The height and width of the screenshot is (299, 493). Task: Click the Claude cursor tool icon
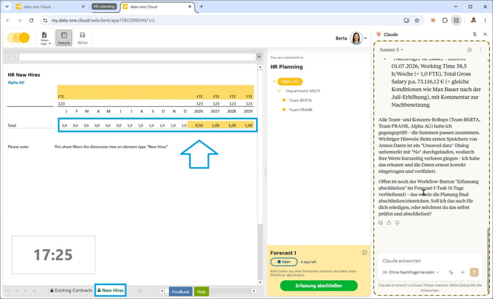pyautogui.click(x=451, y=272)
